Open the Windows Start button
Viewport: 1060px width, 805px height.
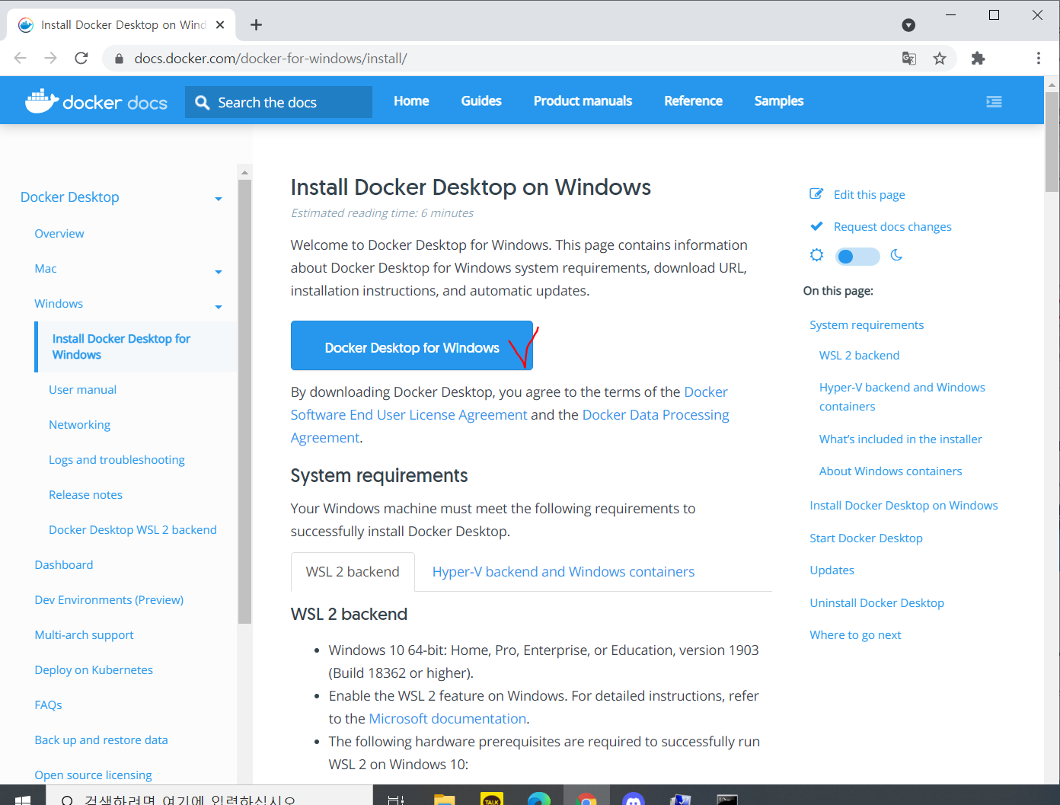click(x=22, y=799)
